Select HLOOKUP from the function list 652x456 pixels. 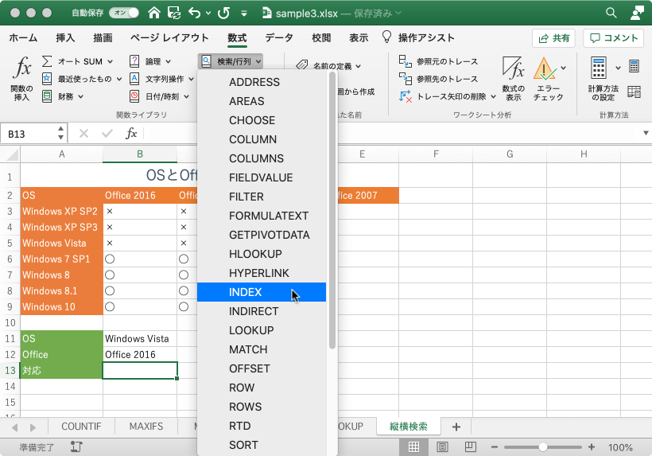point(262,254)
